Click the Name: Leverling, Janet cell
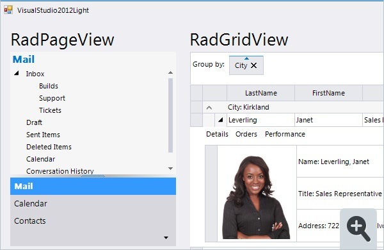Image resolution: width=384 pixels, height=250 pixels. click(x=340, y=162)
